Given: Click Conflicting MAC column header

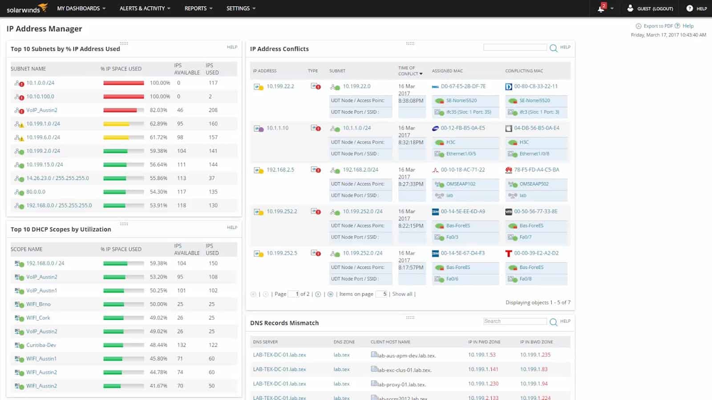Looking at the screenshot, I should tap(524, 71).
